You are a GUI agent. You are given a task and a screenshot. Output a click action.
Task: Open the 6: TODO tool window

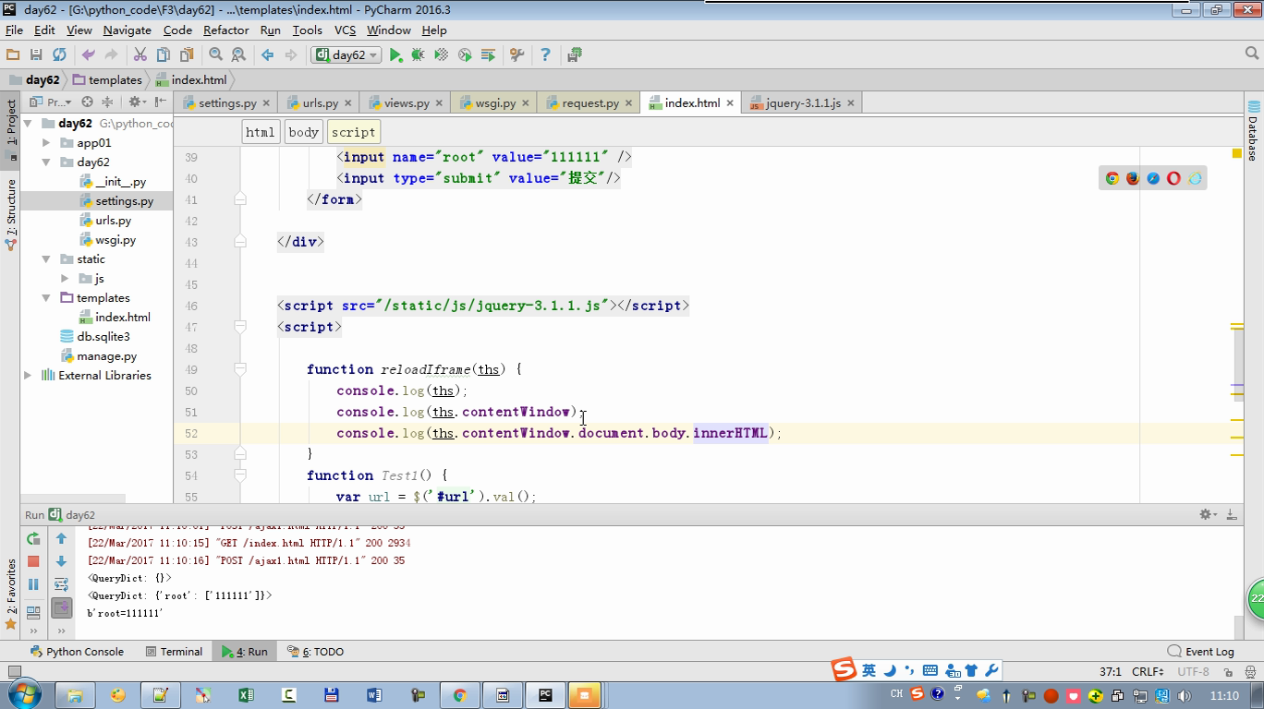315,651
